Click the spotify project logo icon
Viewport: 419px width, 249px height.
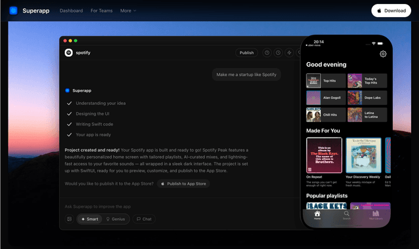point(69,52)
